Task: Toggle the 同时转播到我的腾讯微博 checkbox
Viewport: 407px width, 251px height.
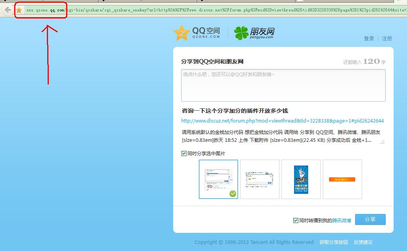Action: click(296, 220)
